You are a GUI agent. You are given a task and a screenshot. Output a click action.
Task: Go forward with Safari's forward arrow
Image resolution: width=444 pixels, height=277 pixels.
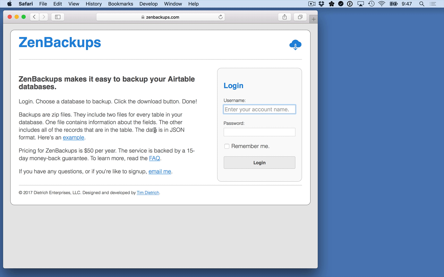pos(44,17)
